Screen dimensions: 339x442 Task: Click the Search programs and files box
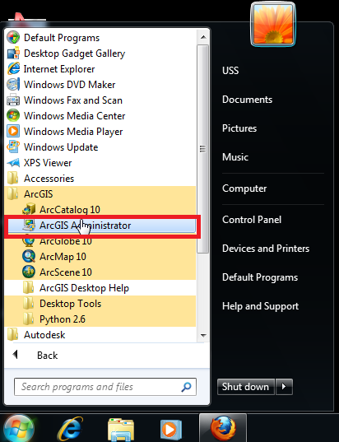coord(105,387)
